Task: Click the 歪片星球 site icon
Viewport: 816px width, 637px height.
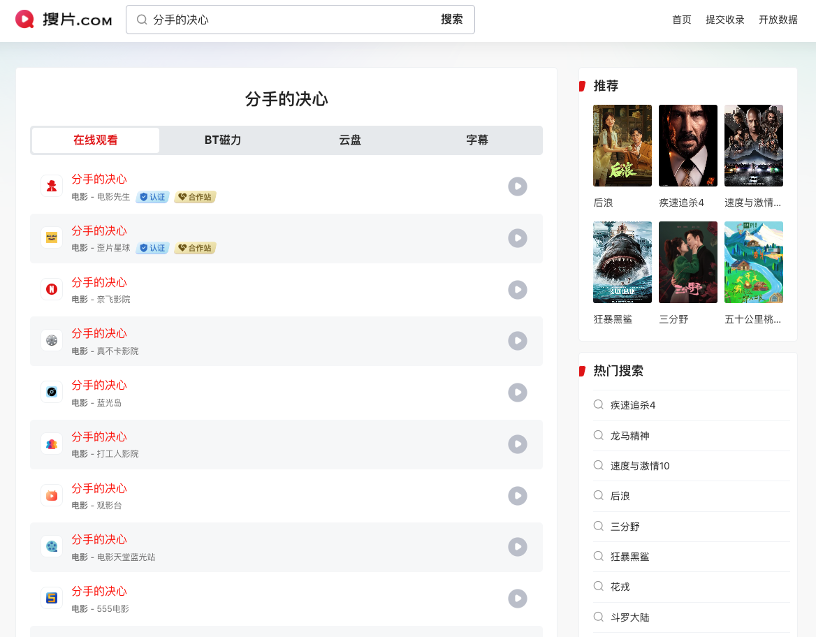Action: pos(52,238)
